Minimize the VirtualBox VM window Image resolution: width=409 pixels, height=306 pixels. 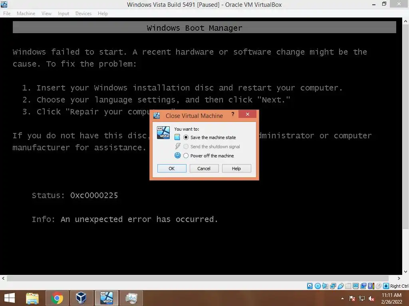pyautogui.click(x=374, y=4)
